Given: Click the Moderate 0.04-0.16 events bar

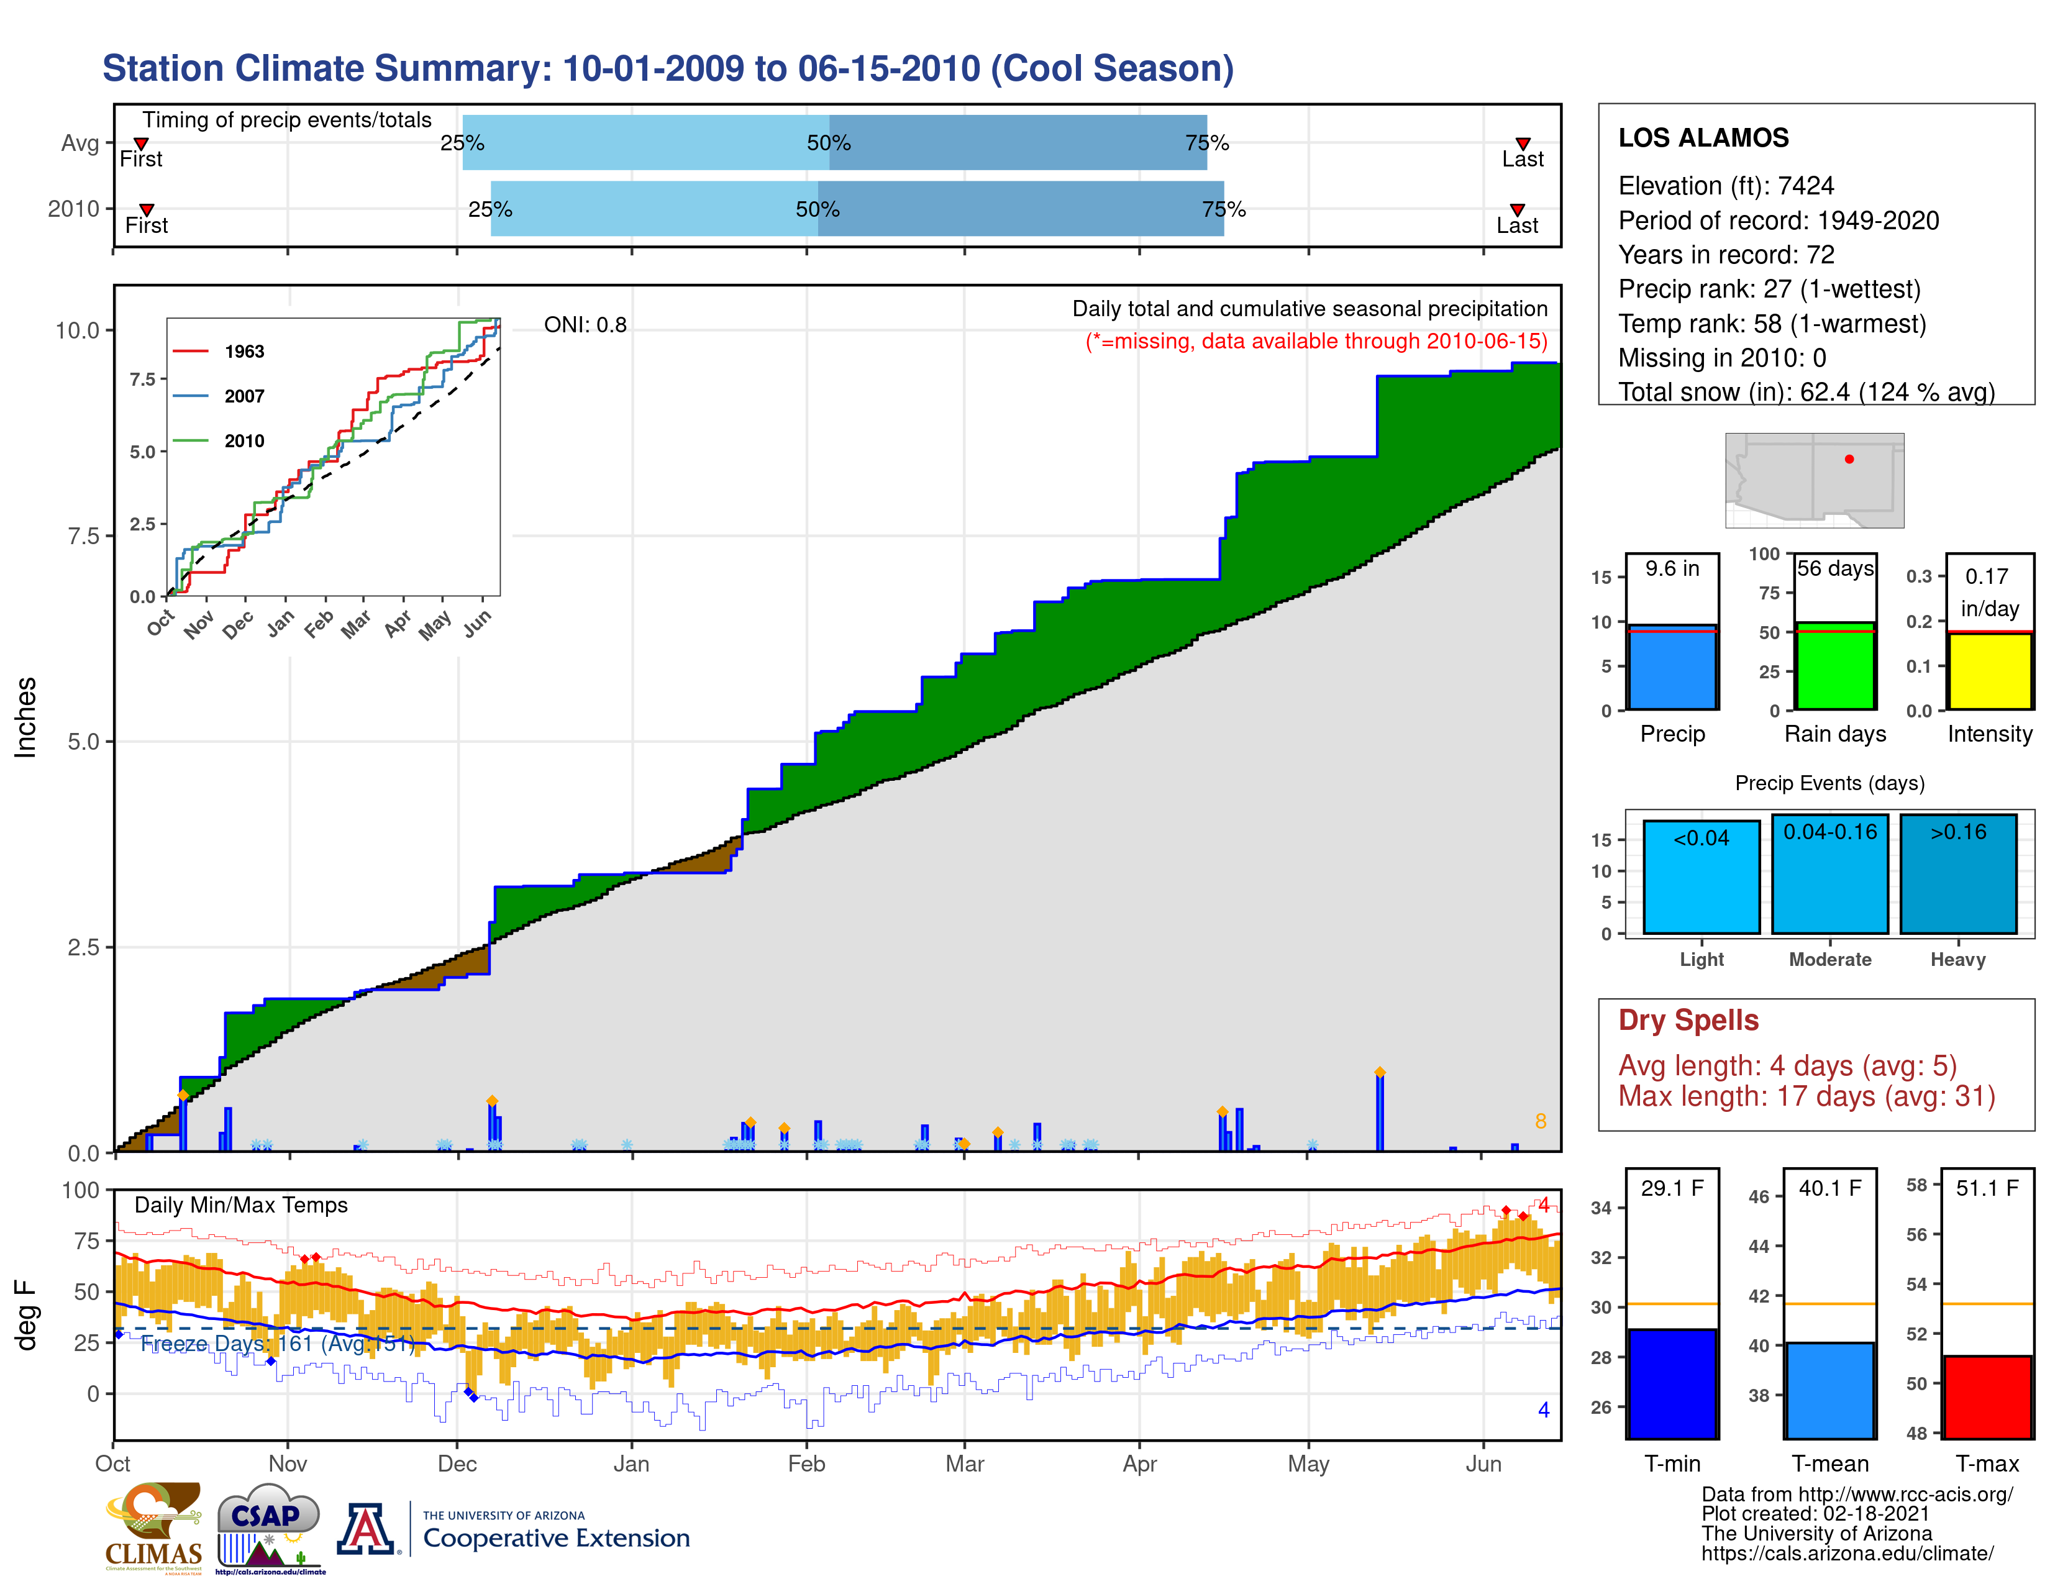Looking at the screenshot, I should (x=1829, y=875).
